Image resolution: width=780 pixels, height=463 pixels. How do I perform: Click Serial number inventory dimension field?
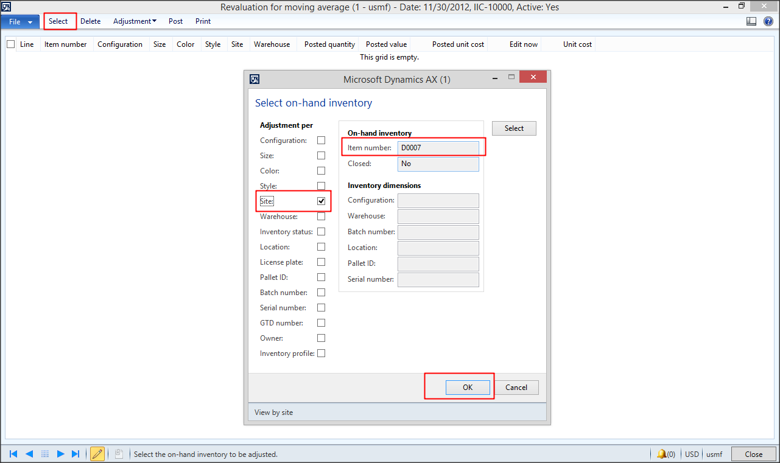(438, 280)
